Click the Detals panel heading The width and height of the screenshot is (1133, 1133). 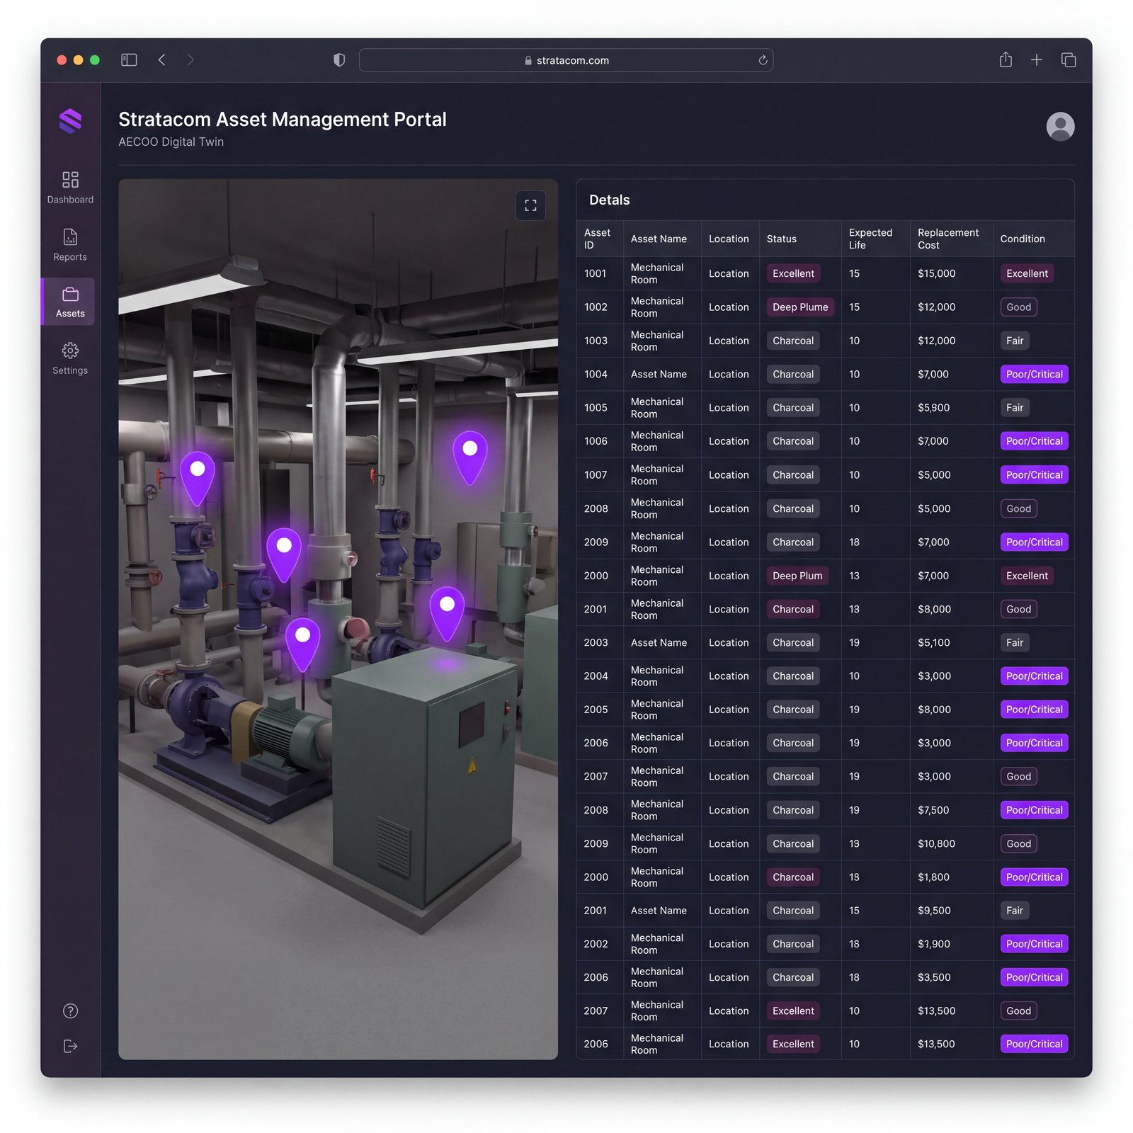pos(609,200)
